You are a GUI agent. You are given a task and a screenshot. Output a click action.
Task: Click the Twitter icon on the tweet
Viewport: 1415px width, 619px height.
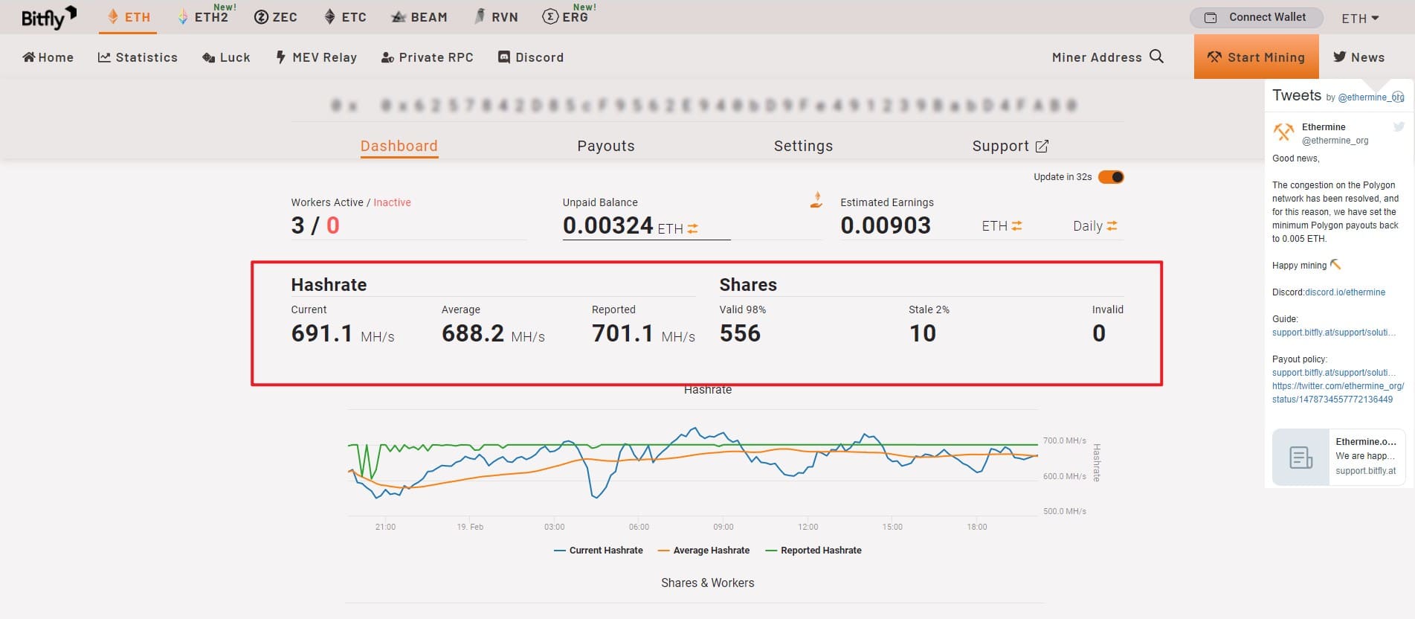click(x=1399, y=126)
